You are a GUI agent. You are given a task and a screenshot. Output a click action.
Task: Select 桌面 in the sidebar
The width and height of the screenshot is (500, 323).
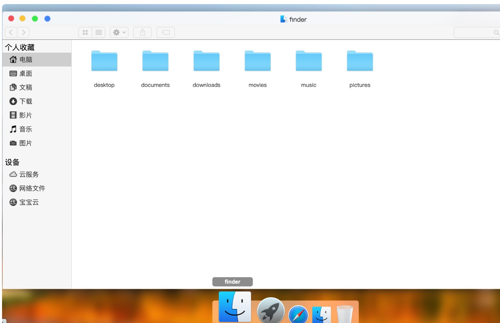25,73
